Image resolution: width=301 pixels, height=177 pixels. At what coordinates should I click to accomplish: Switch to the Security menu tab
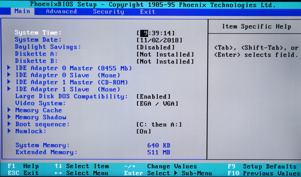(108, 12)
